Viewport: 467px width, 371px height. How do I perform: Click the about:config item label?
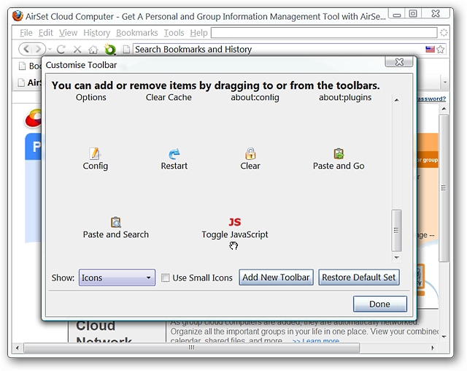pos(255,97)
